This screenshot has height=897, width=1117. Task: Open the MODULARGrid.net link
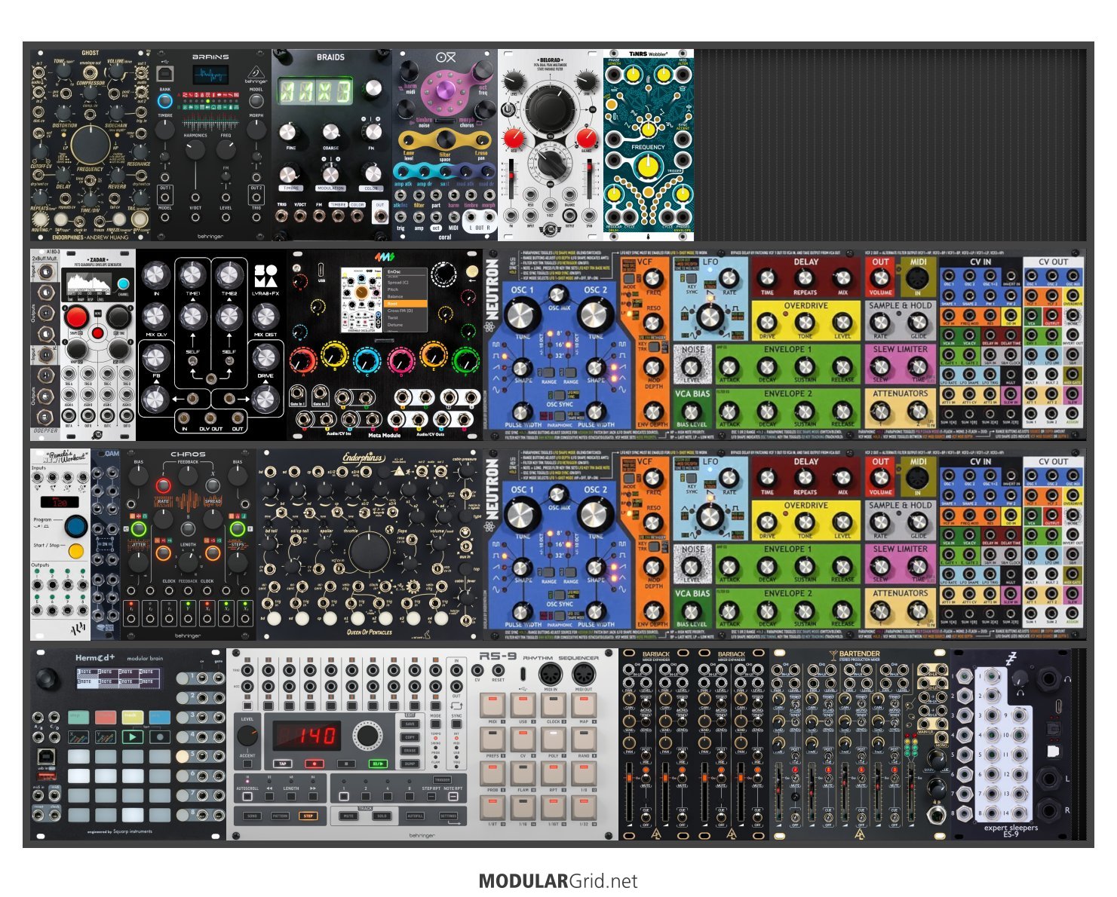click(558, 880)
